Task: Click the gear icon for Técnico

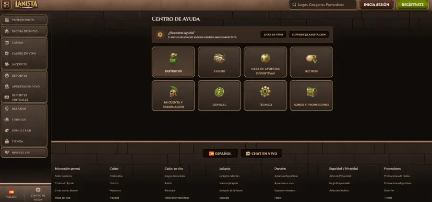Action: 265,92
